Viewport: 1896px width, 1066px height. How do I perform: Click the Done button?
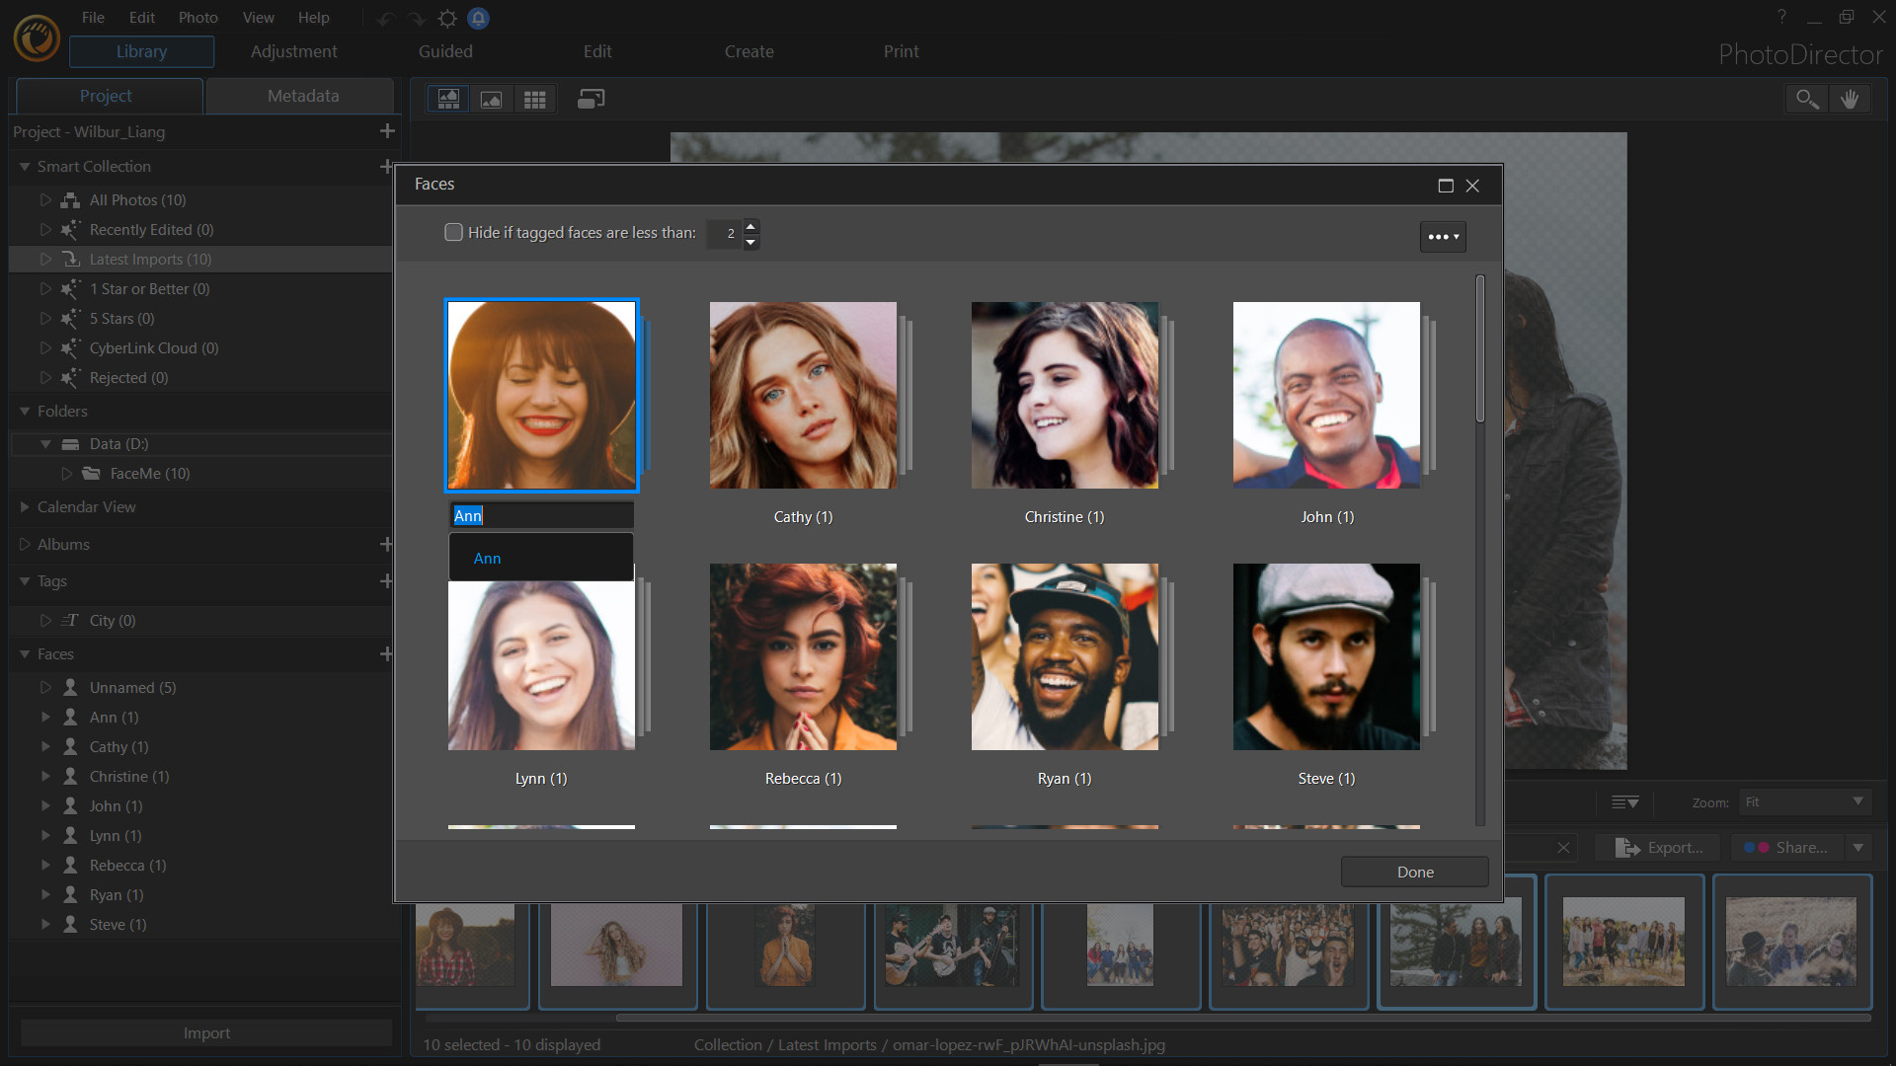[x=1414, y=872]
